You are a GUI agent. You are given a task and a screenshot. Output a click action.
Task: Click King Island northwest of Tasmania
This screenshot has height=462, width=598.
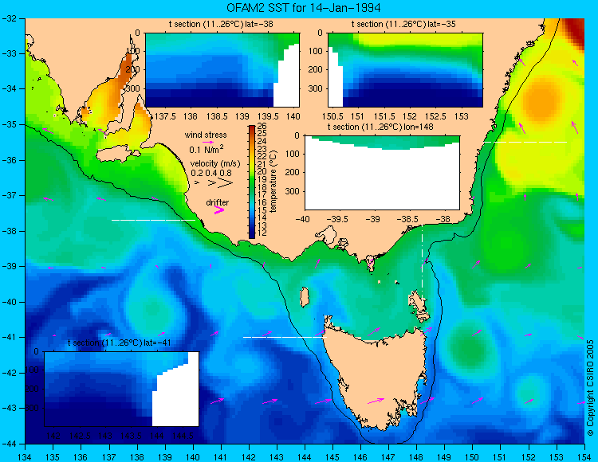point(304,297)
